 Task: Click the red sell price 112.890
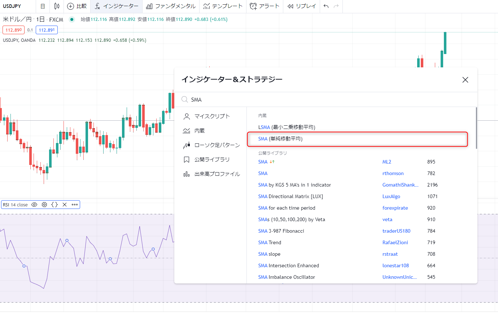tap(14, 30)
